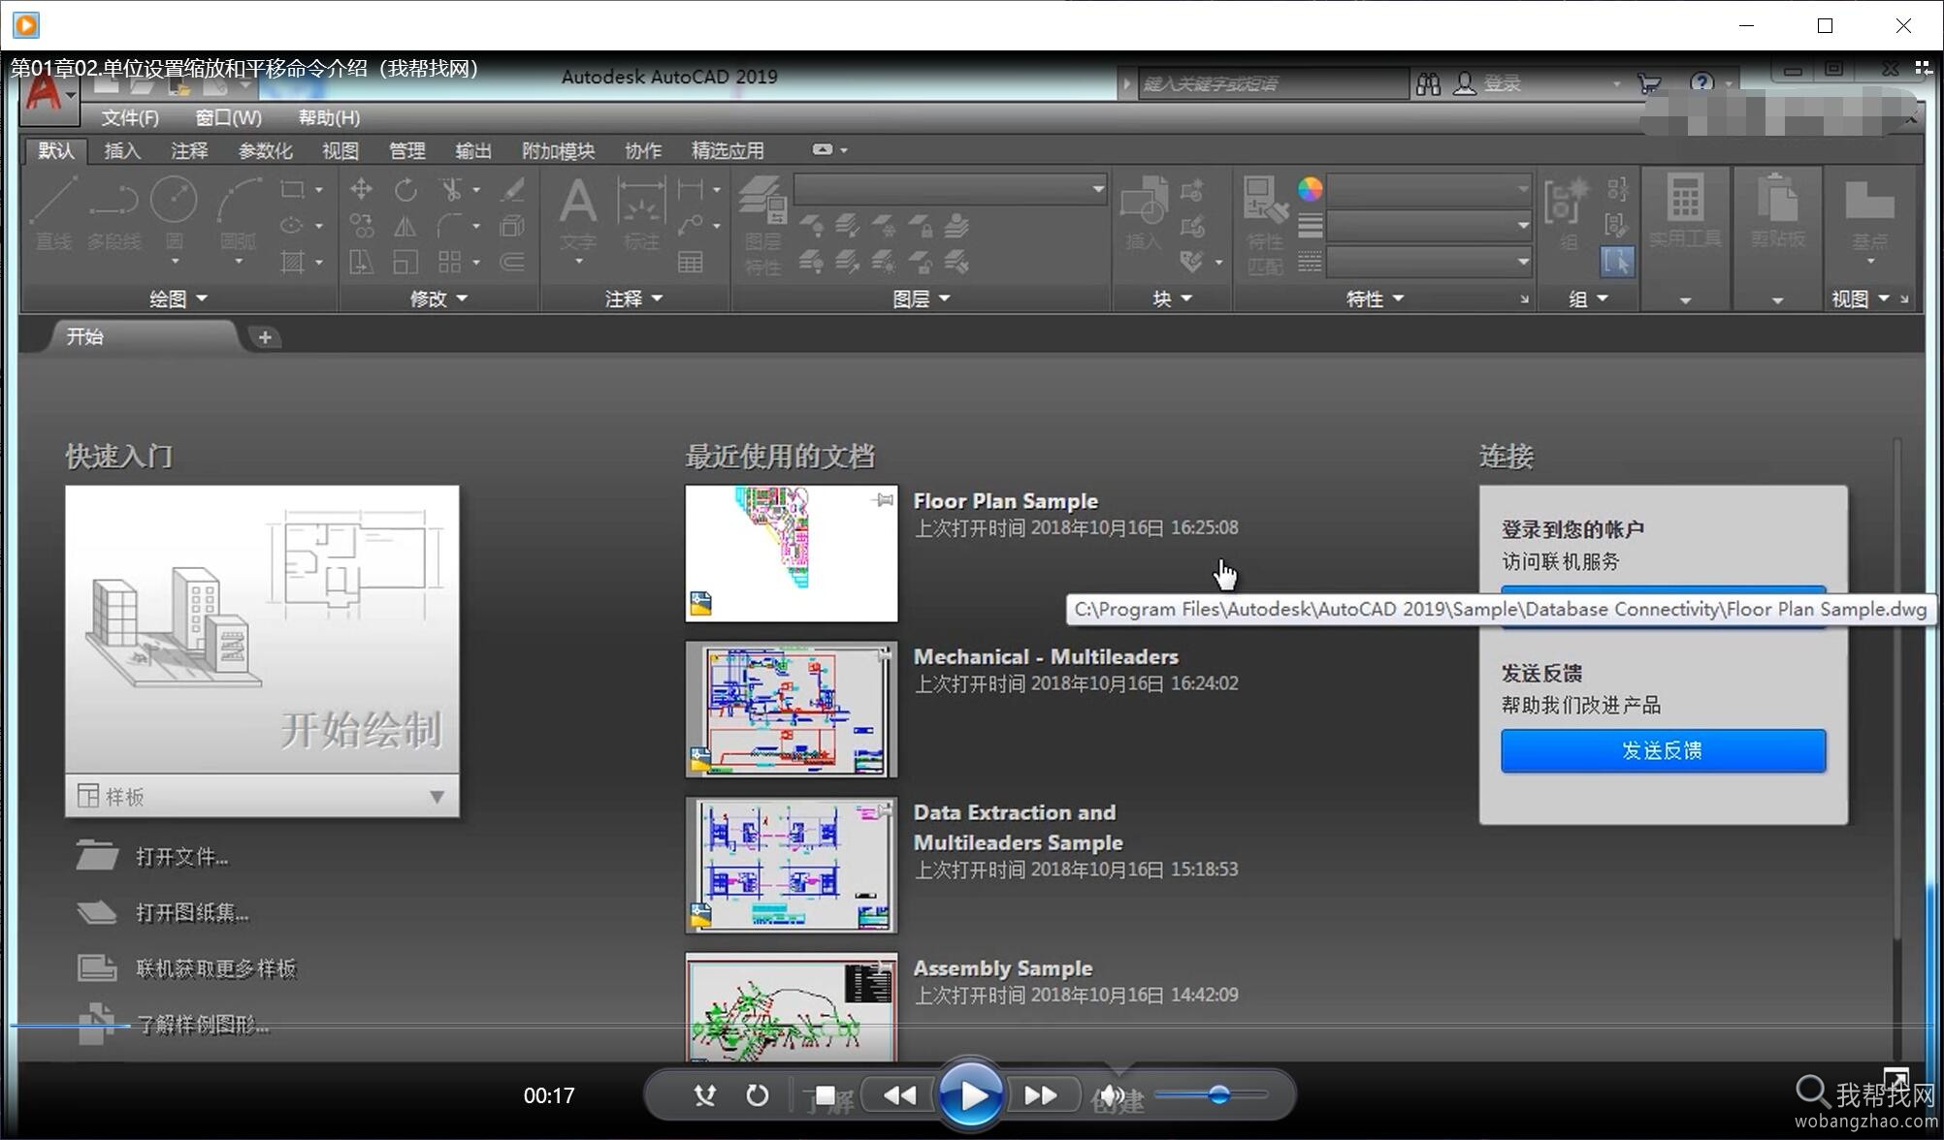This screenshot has height=1140, width=1944.
Task: Switch to the Parametric (参数化) tab
Action: coord(266,150)
